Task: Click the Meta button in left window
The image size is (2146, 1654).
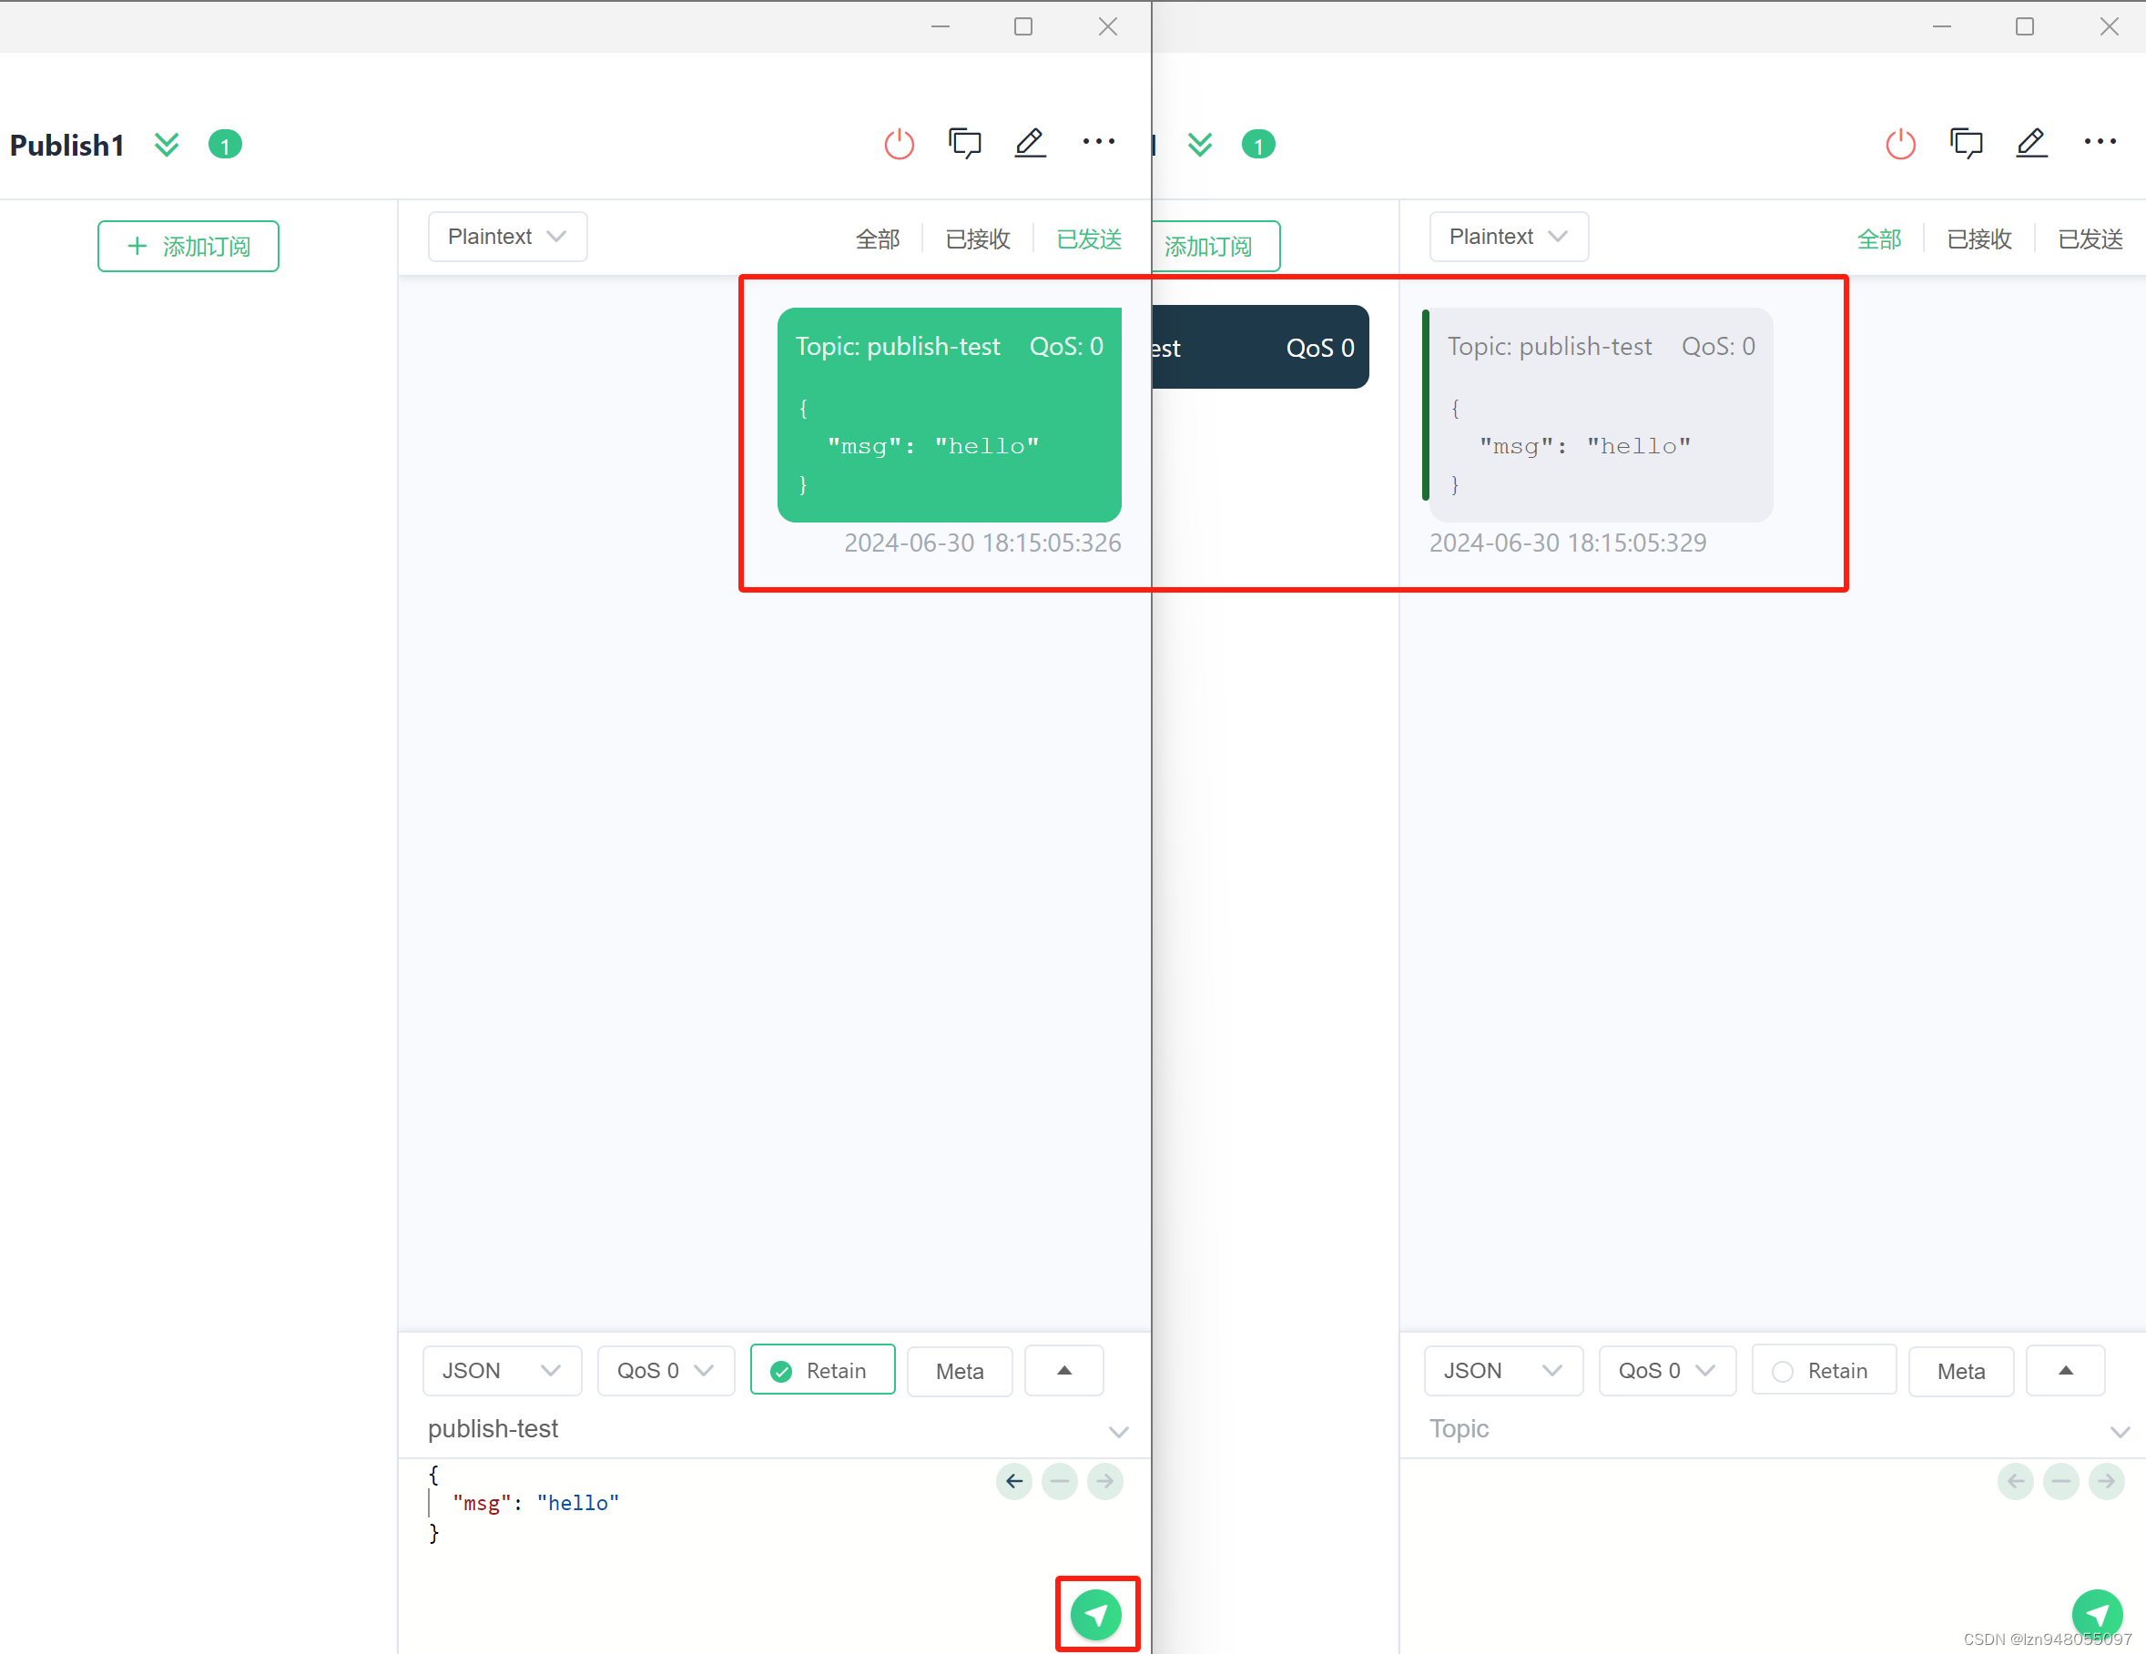Action: tap(959, 1371)
